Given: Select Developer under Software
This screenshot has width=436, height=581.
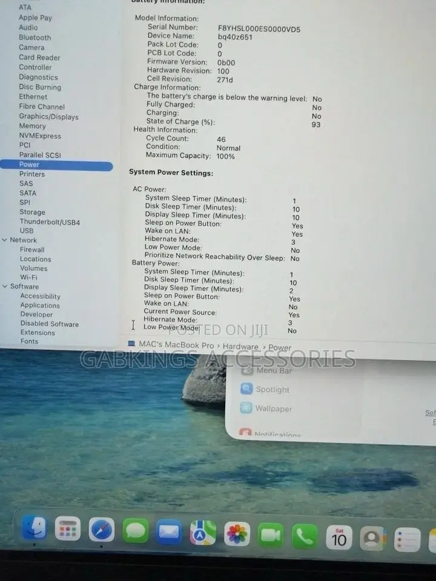Looking at the screenshot, I should pos(37,314).
